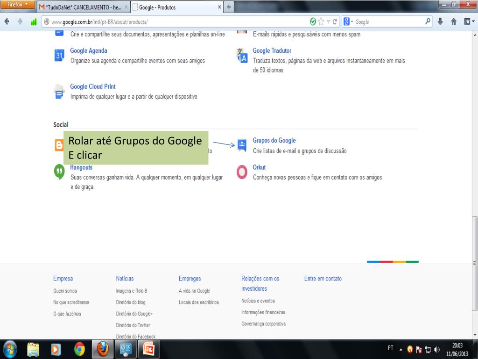Click the bookmark star icon in address bar
Screen dimensions: 478x359
click(x=321, y=22)
